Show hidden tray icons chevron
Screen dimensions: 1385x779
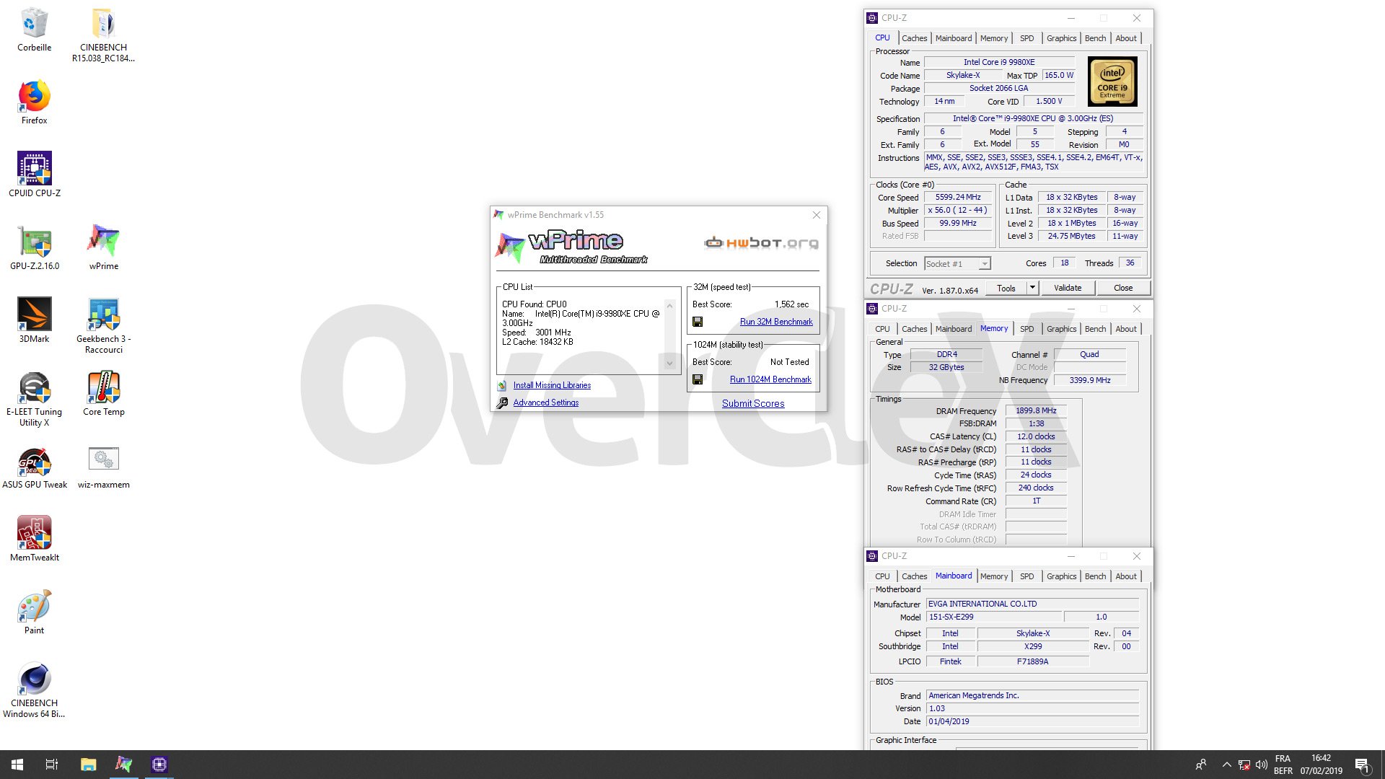(1226, 765)
